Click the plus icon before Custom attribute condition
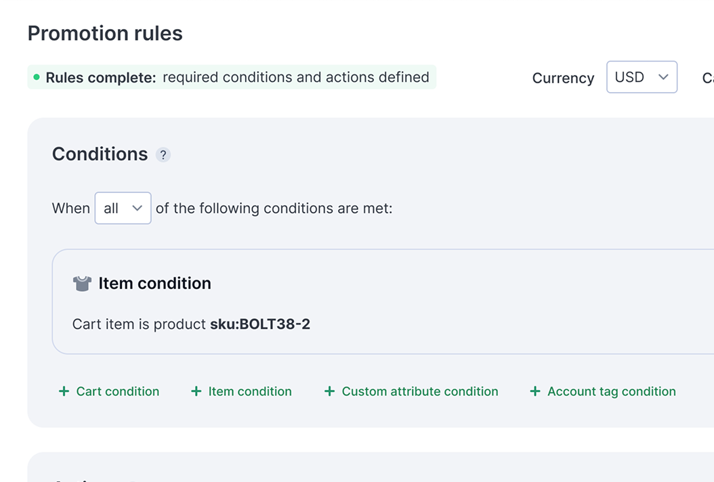This screenshot has height=482, width=714. point(329,391)
